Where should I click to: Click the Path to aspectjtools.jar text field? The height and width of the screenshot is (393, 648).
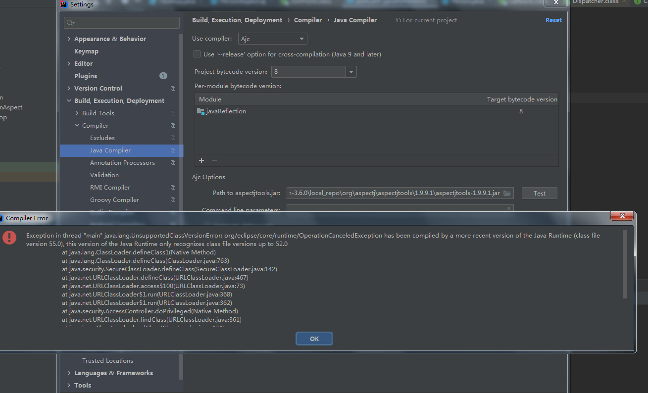pos(400,193)
